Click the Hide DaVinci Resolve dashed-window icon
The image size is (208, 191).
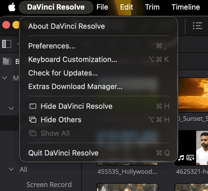[33, 106]
